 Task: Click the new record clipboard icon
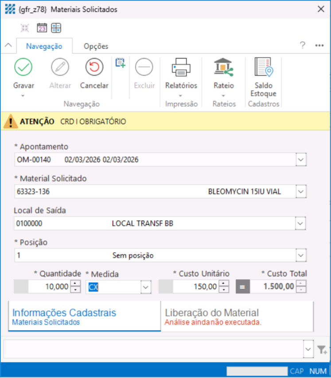[120, 63]
